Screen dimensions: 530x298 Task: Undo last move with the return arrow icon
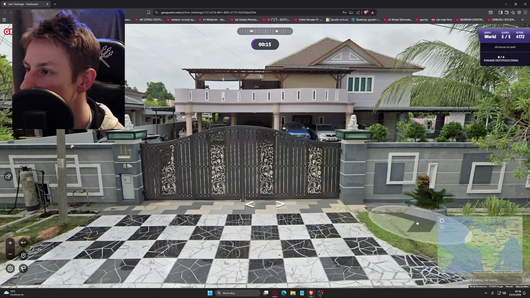click(x=23, y=243)
